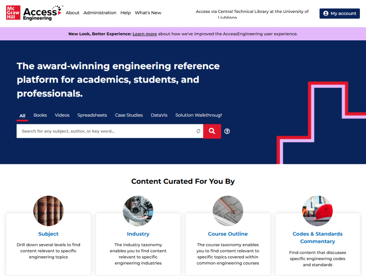Click the 'Find content that discusses' description
This screenshot has height=276, width=366.
(317, 259)
